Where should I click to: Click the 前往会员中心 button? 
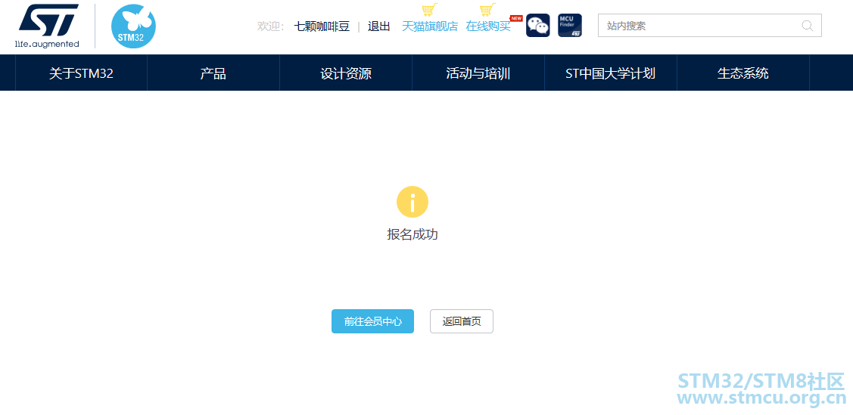[372, 321]
